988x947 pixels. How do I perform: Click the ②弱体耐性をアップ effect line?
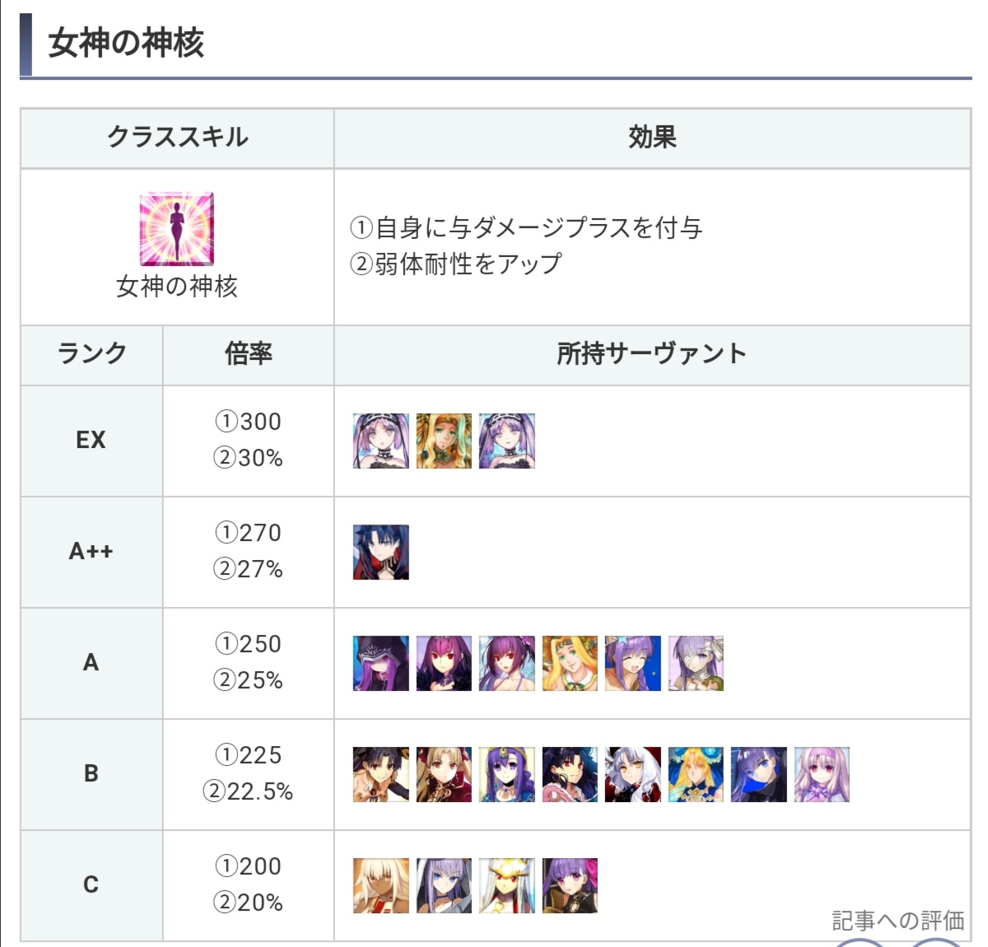455,264
